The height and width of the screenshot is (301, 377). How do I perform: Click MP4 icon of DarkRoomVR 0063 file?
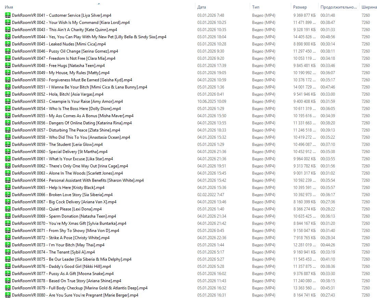8,173
